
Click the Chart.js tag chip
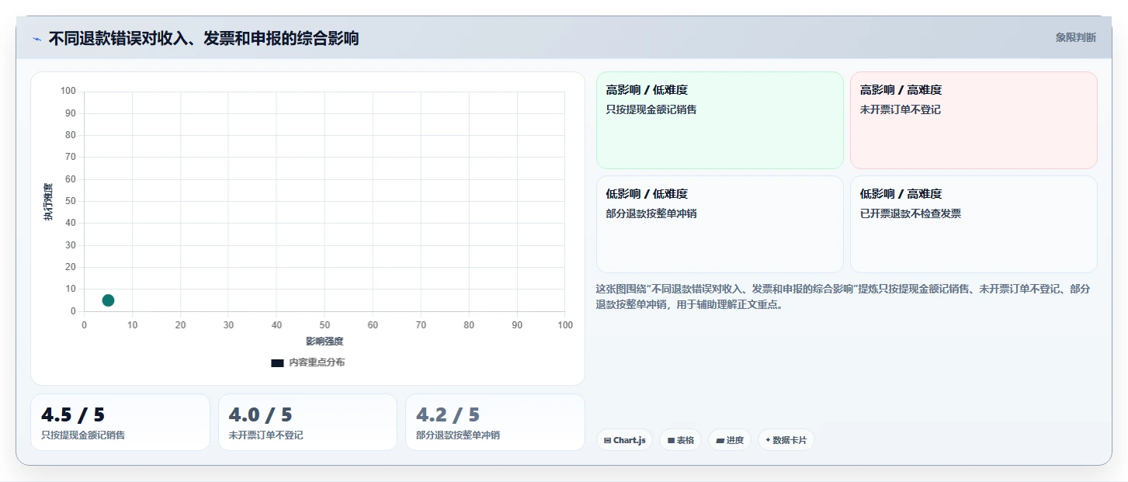click(x=625, y=440)
